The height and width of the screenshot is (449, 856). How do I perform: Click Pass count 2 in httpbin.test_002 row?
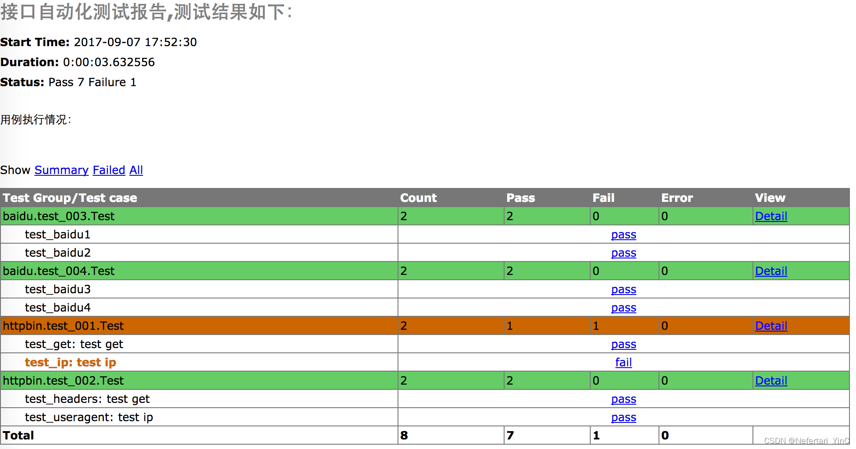click(510, 381)
